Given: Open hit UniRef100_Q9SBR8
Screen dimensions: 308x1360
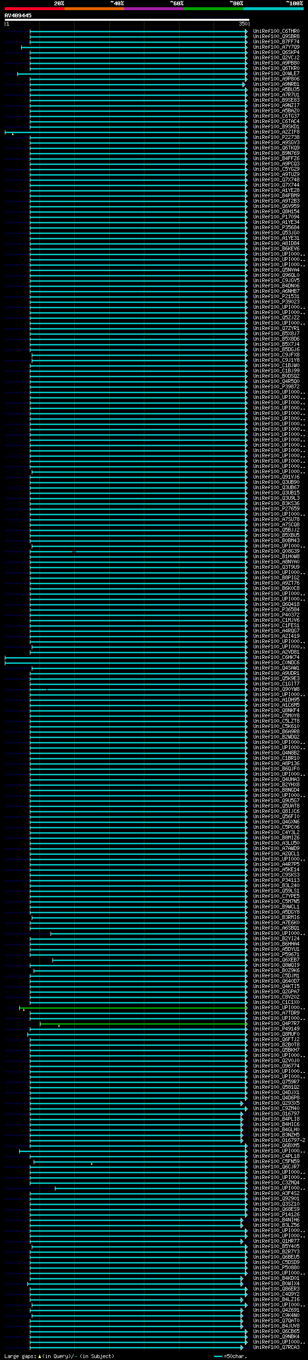Looking at the screenshot, I should pyautogui.click(x=276, y=37).
